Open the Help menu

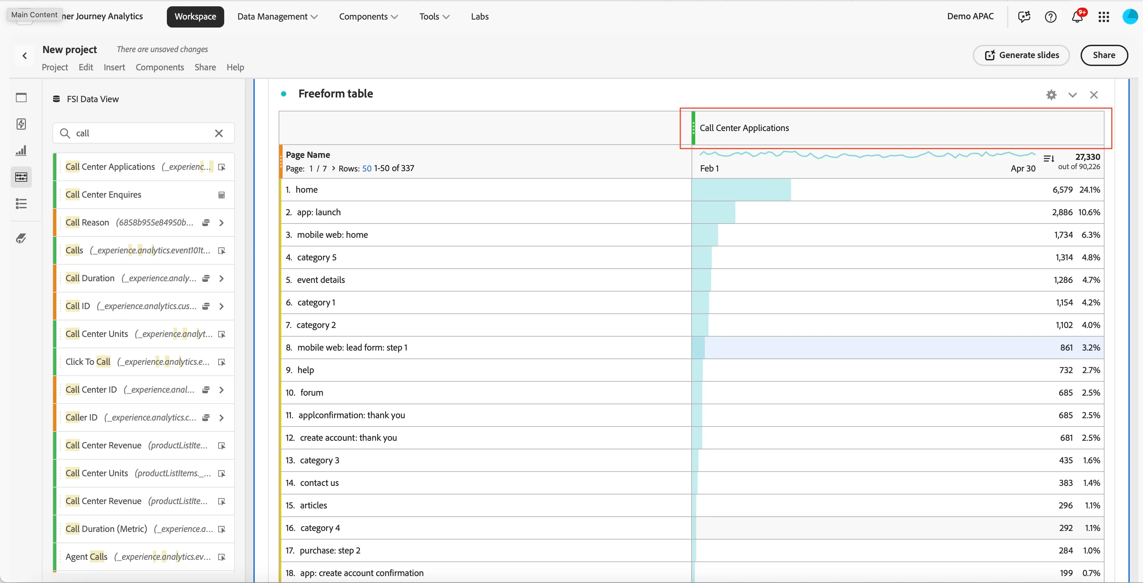235,67
